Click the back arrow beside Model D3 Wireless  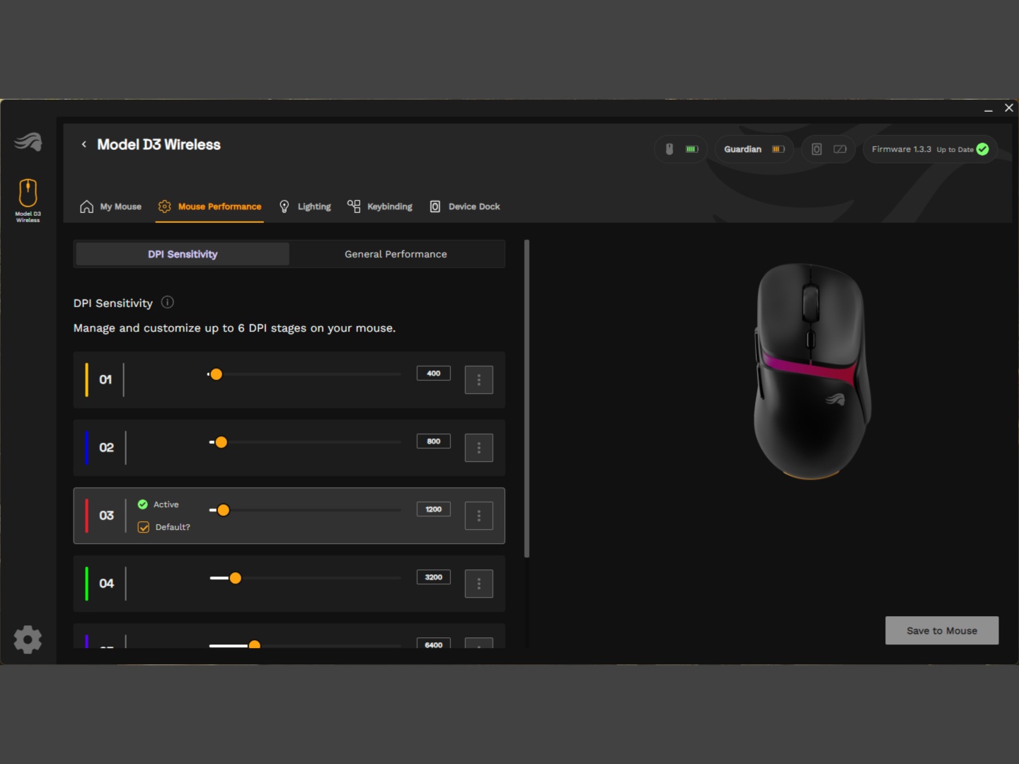(x=84, y=144)
